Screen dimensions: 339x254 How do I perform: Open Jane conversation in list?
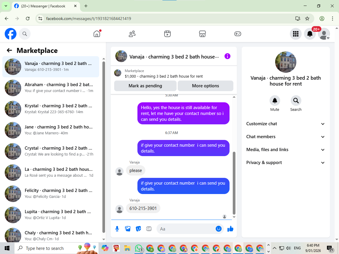(51, 130)
